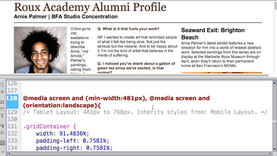The image size is (277, 156).
Task: Click line number 133
Action: [x=12, y=141]
